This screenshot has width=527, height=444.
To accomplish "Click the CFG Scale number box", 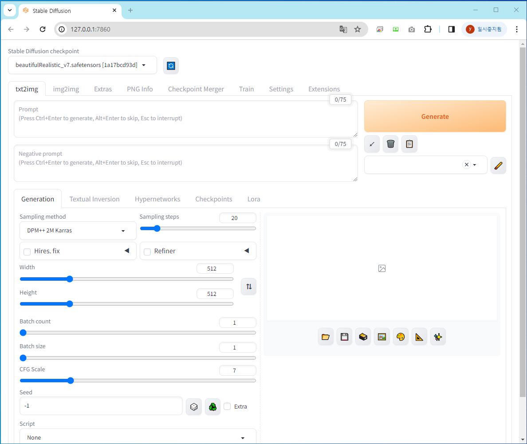I will (x=238, y=370).
